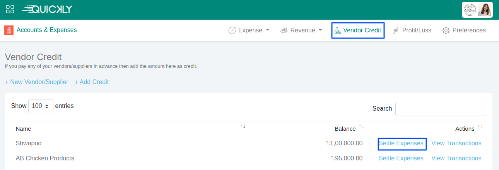Click the Profit/Loss icon
Viewport: 499px width, 170px height.
pos(396,30)
